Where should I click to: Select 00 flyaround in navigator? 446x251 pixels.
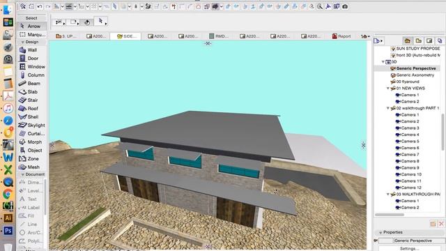[x=405, y=82]
